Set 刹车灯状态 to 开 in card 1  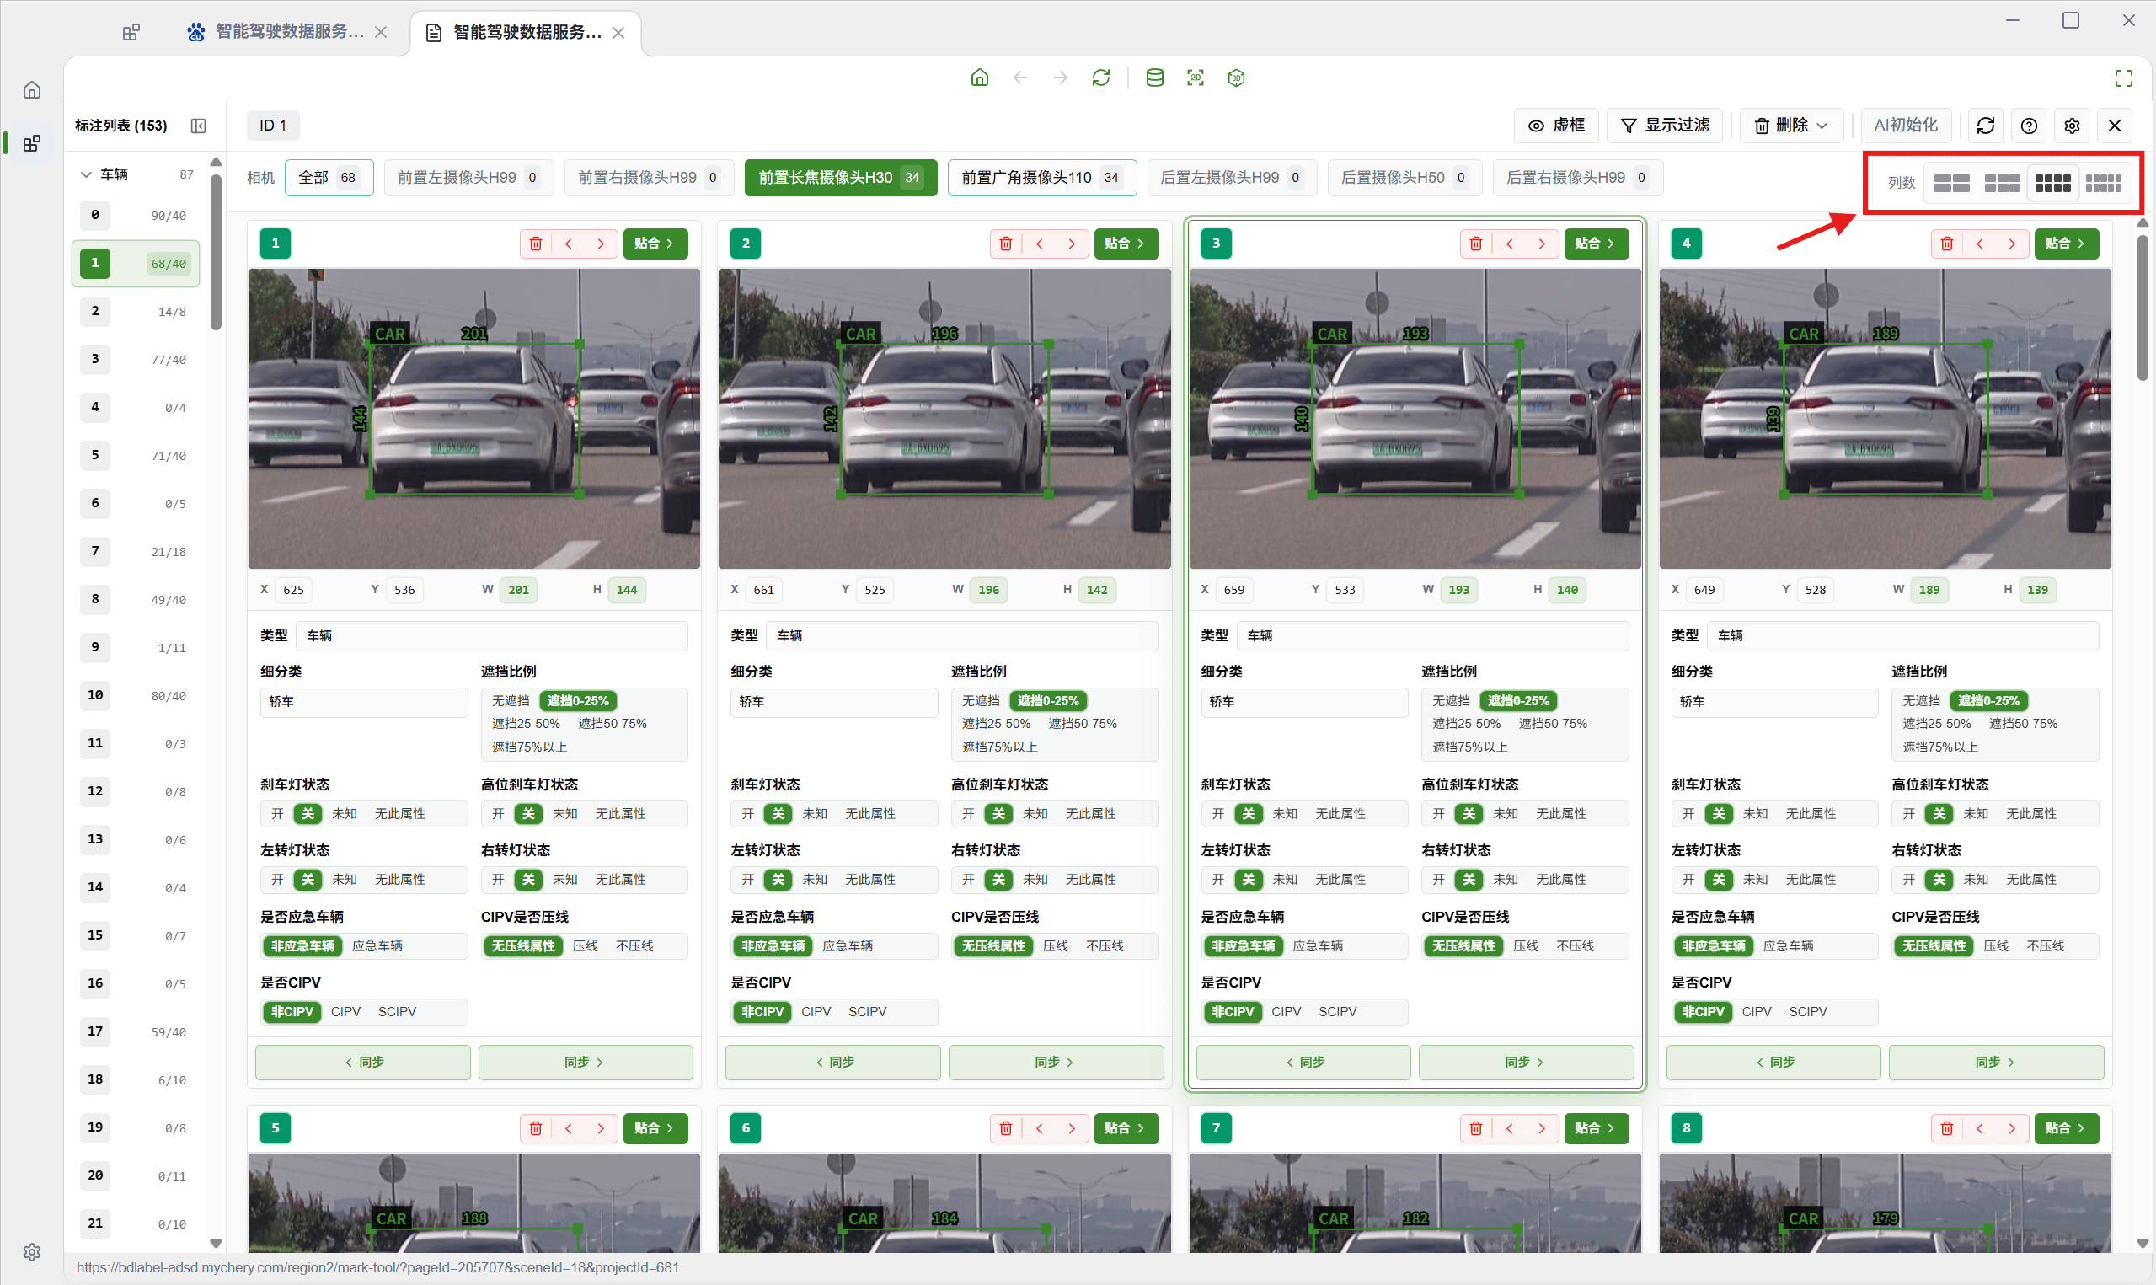pos(277,814)
